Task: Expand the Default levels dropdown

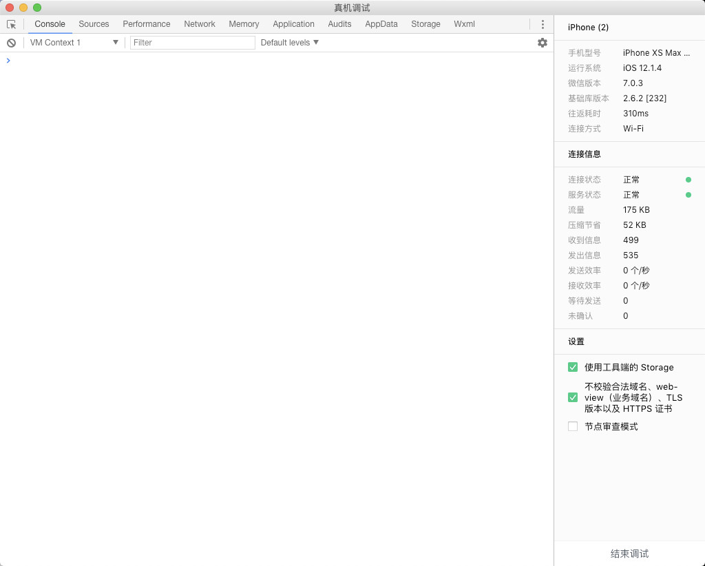Action: pyautogui.click(x=290, y=43)
